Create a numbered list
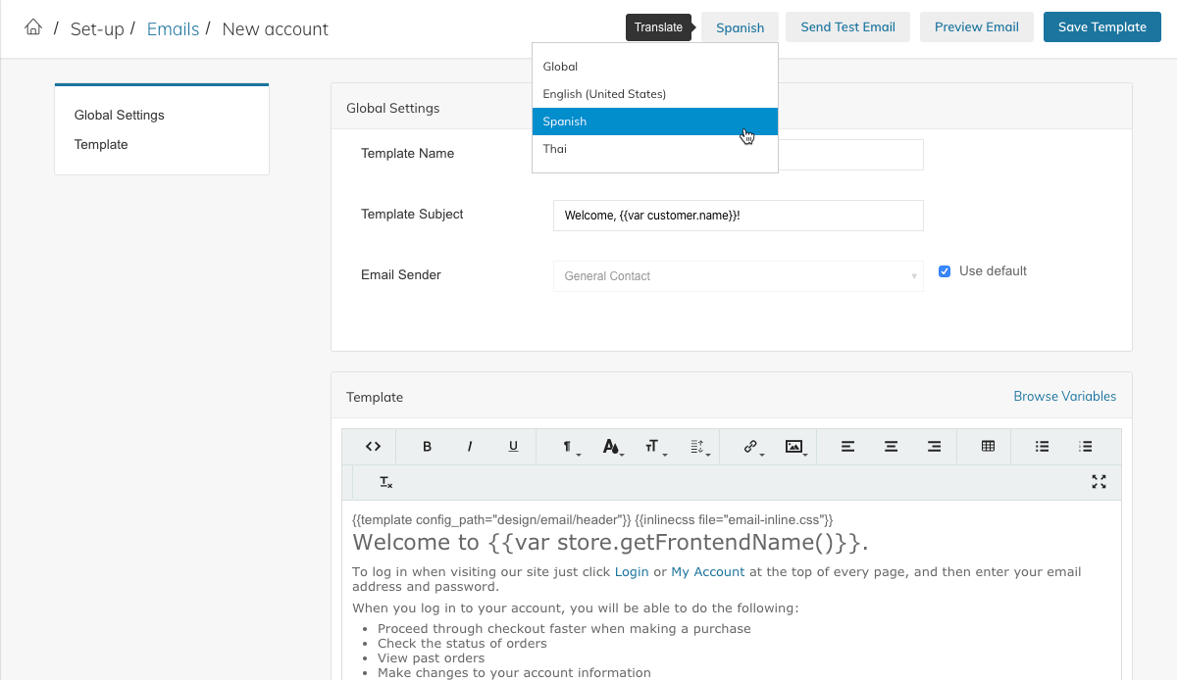1177x680 pixels. (x=1085, y=446)
